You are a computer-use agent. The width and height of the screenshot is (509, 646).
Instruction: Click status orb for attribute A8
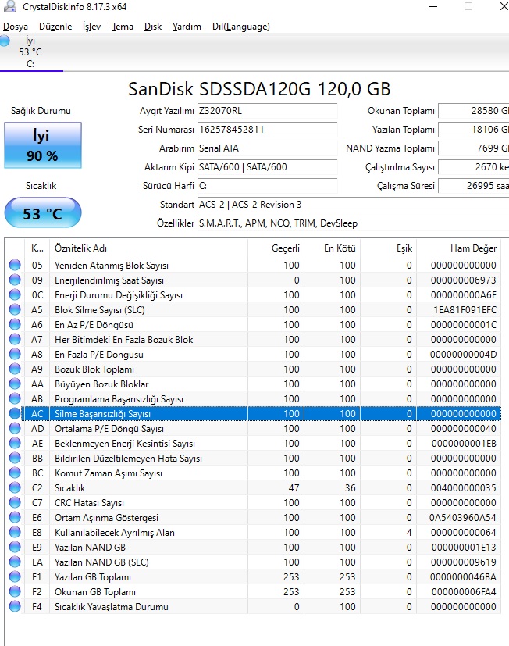(15, 354)
